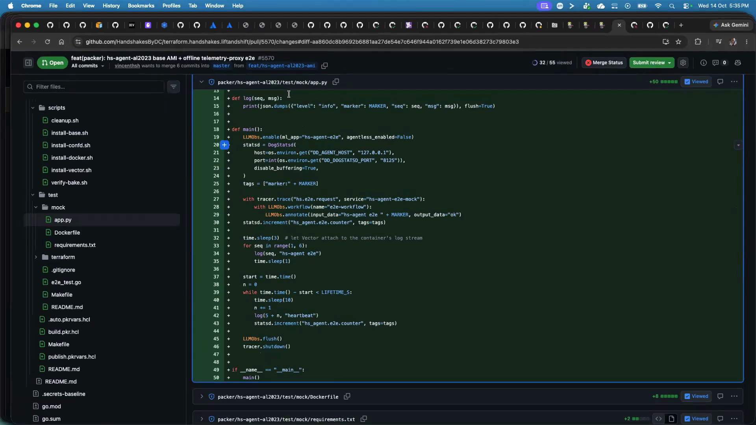Open the Chrome Edit menu
This screenshot has width=756, height=425.
(70, 6)
